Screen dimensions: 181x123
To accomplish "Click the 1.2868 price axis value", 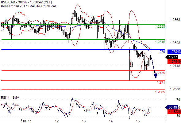I will (x=175, y=20).
